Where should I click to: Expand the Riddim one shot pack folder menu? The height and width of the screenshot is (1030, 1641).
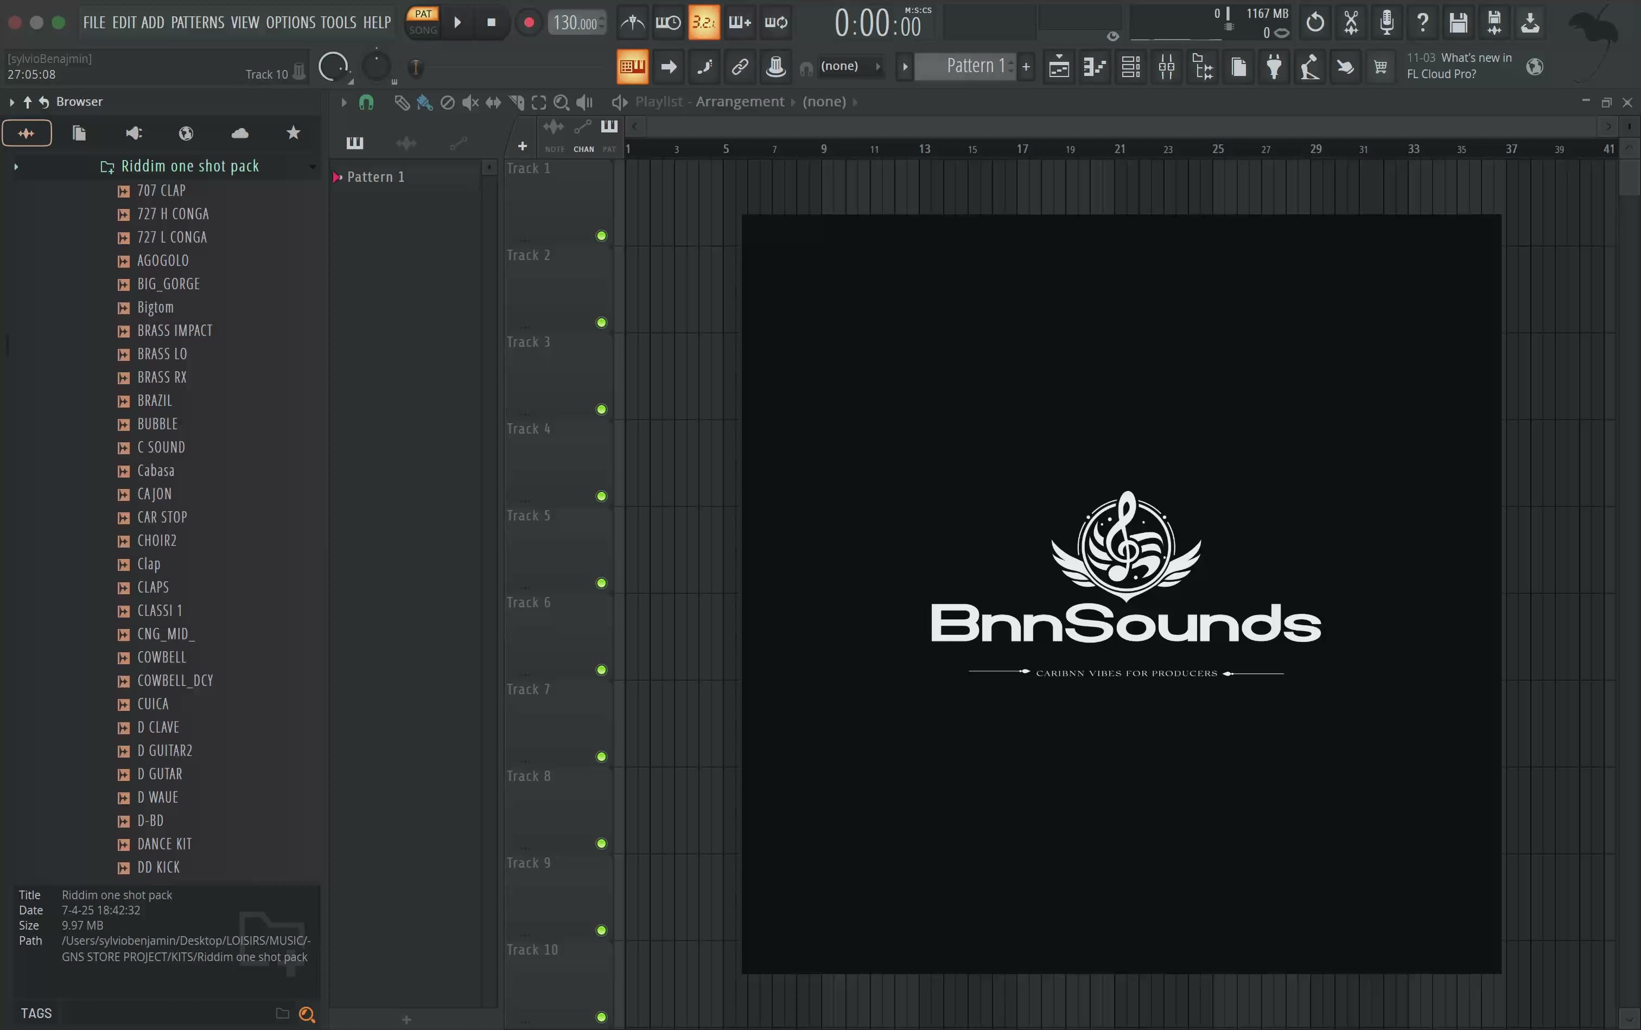click(x=313, y=166)
